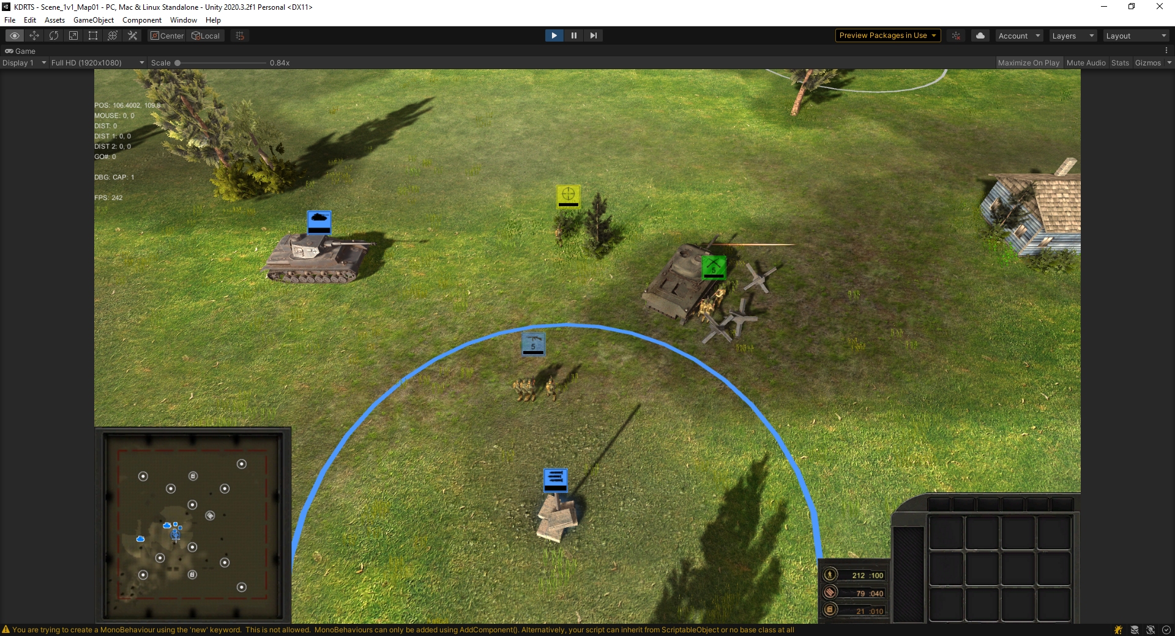This screenshot has height=636, width=1175.
Task: Open the Display 1 dropdown
Action: tap(24, 63)
